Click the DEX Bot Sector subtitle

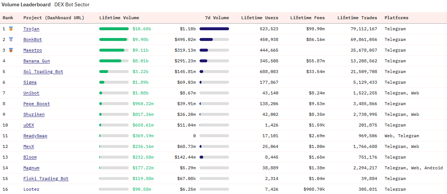coord(72,5)
